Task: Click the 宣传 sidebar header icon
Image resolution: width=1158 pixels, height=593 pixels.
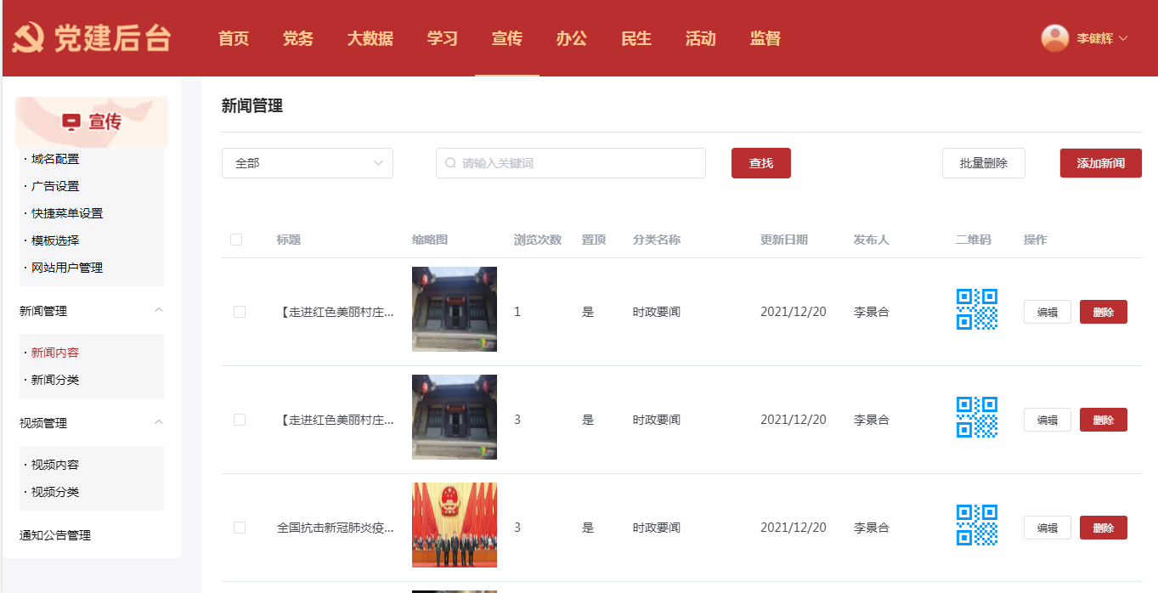Action: tap(71, 122)
